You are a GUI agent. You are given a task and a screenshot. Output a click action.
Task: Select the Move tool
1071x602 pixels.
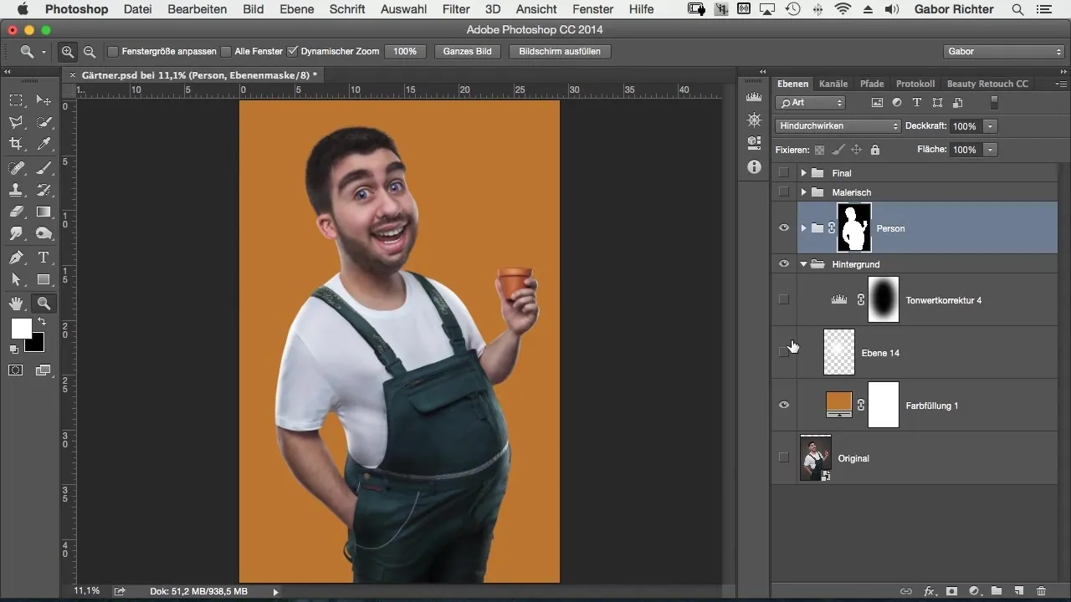pos(44,100)
